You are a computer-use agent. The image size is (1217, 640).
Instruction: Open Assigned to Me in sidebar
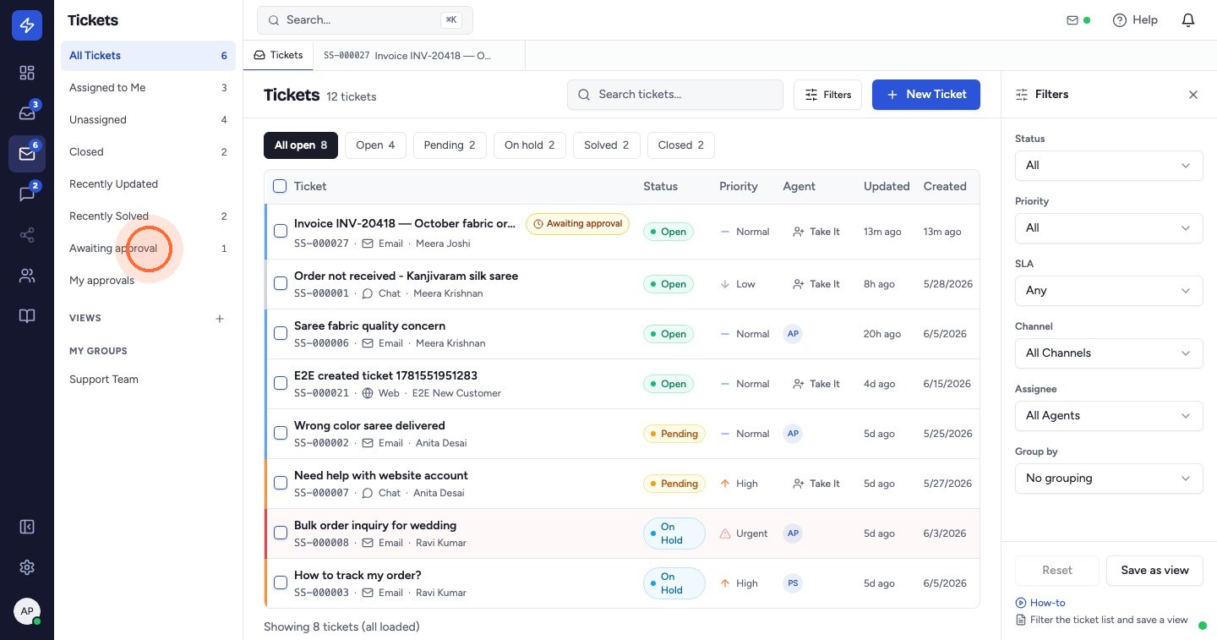tap(148, 88)
